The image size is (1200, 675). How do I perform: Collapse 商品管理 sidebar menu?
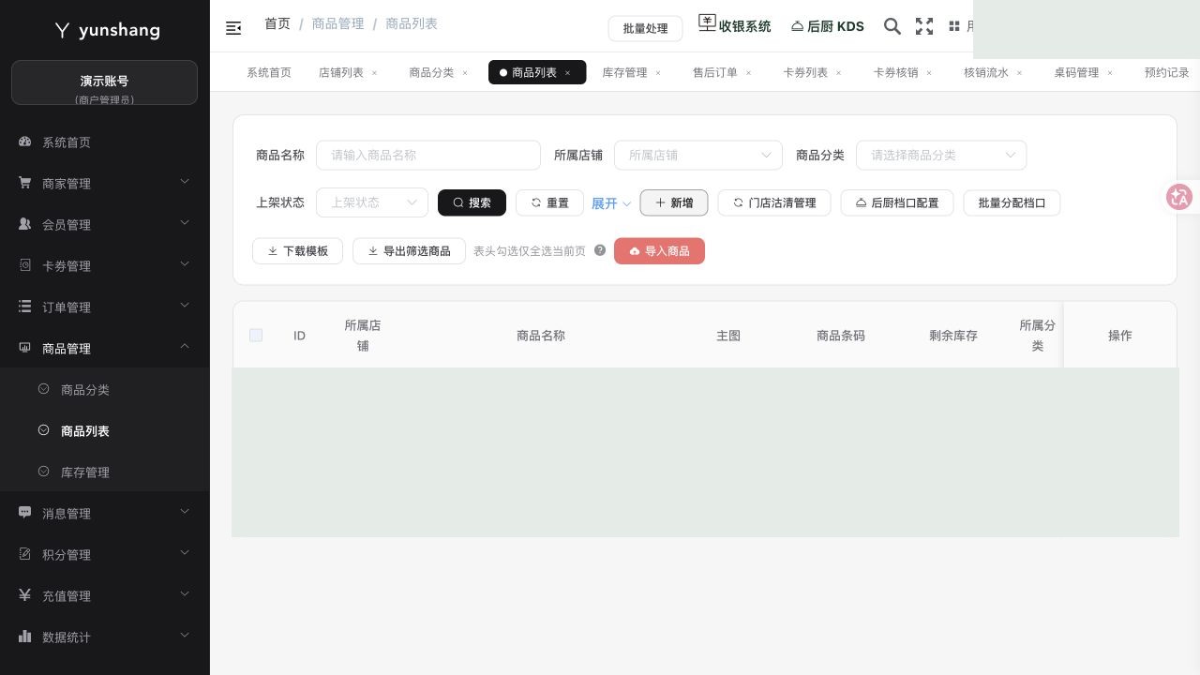pos(105,349)
